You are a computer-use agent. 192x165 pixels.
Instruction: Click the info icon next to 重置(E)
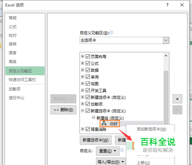122,150
